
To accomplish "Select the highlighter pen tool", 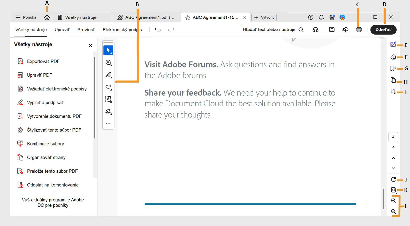I will (x=108, y=75).
